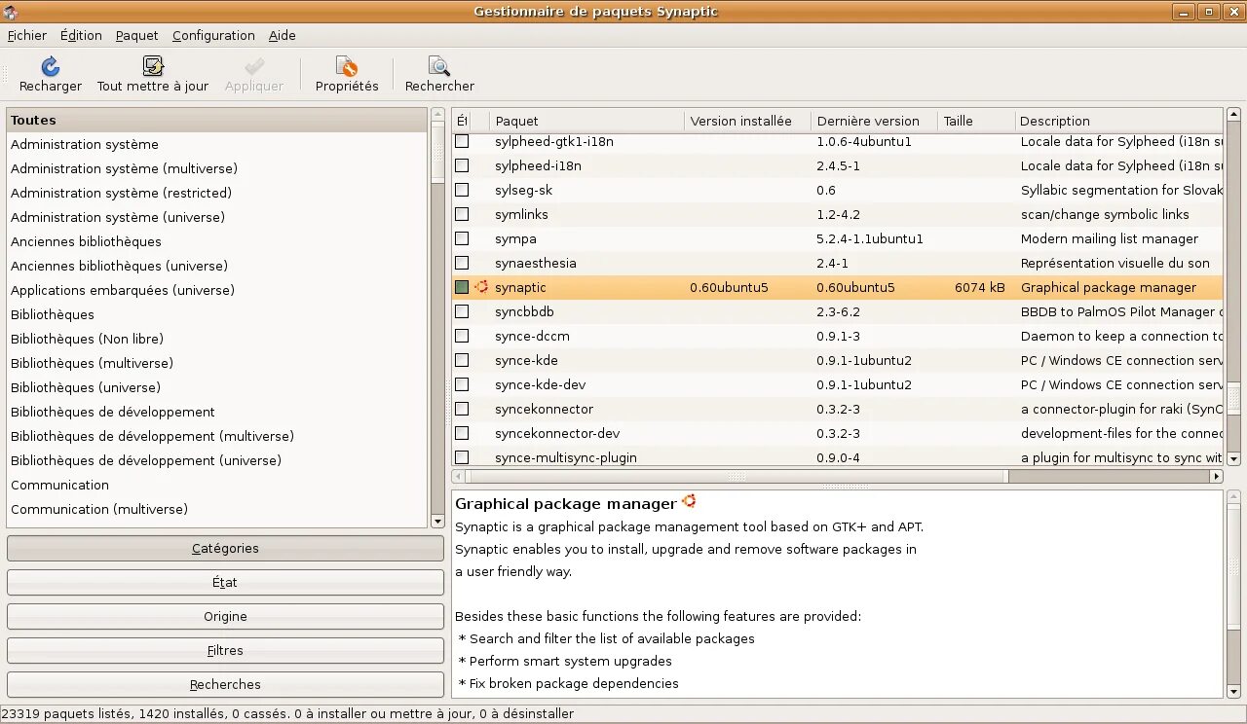Click package list horizontal scrollbar right arrow
1247x724 pixels.
tap(1216, 477)
